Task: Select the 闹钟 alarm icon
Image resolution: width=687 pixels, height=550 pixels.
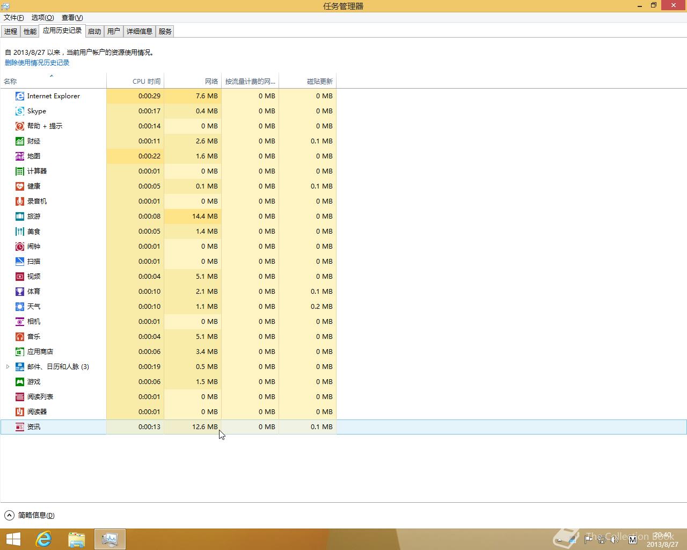Action: click(x=20, y=247)
